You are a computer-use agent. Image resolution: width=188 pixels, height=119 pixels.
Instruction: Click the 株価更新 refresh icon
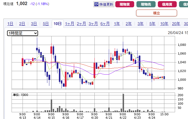pos(96,4)
